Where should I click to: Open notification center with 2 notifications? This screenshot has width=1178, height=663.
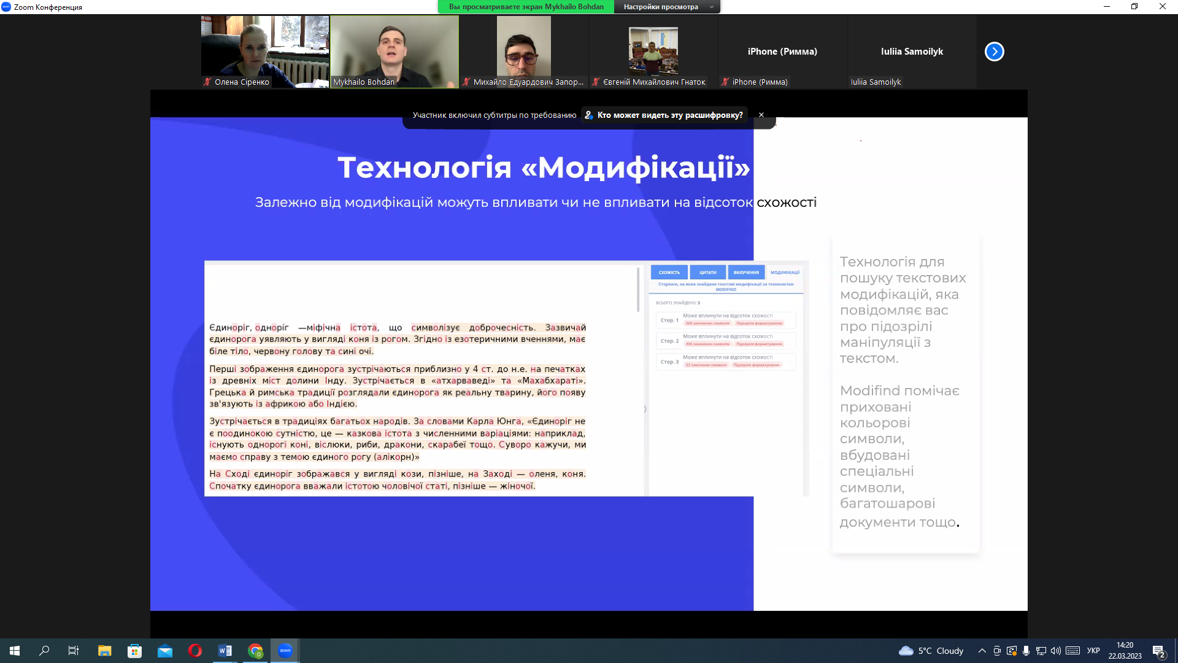[1159, 651]
